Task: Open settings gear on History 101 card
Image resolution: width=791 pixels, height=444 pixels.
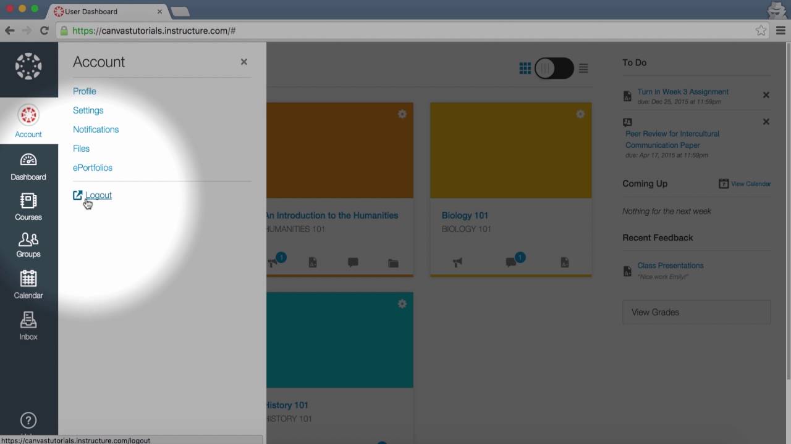Action: [x=402, y=304]
